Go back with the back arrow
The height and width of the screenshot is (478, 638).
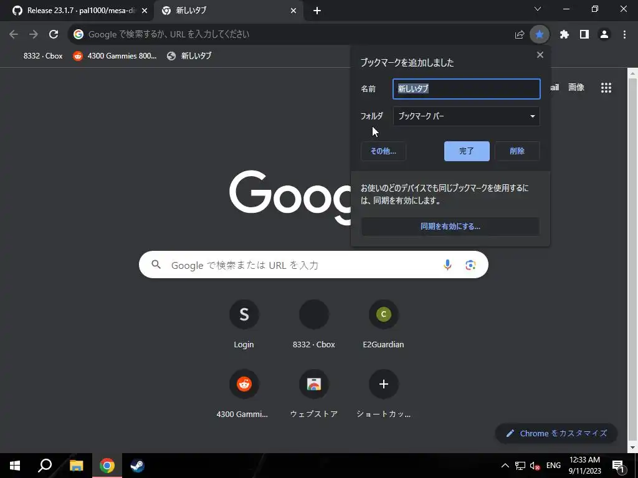tap(14, 34)
